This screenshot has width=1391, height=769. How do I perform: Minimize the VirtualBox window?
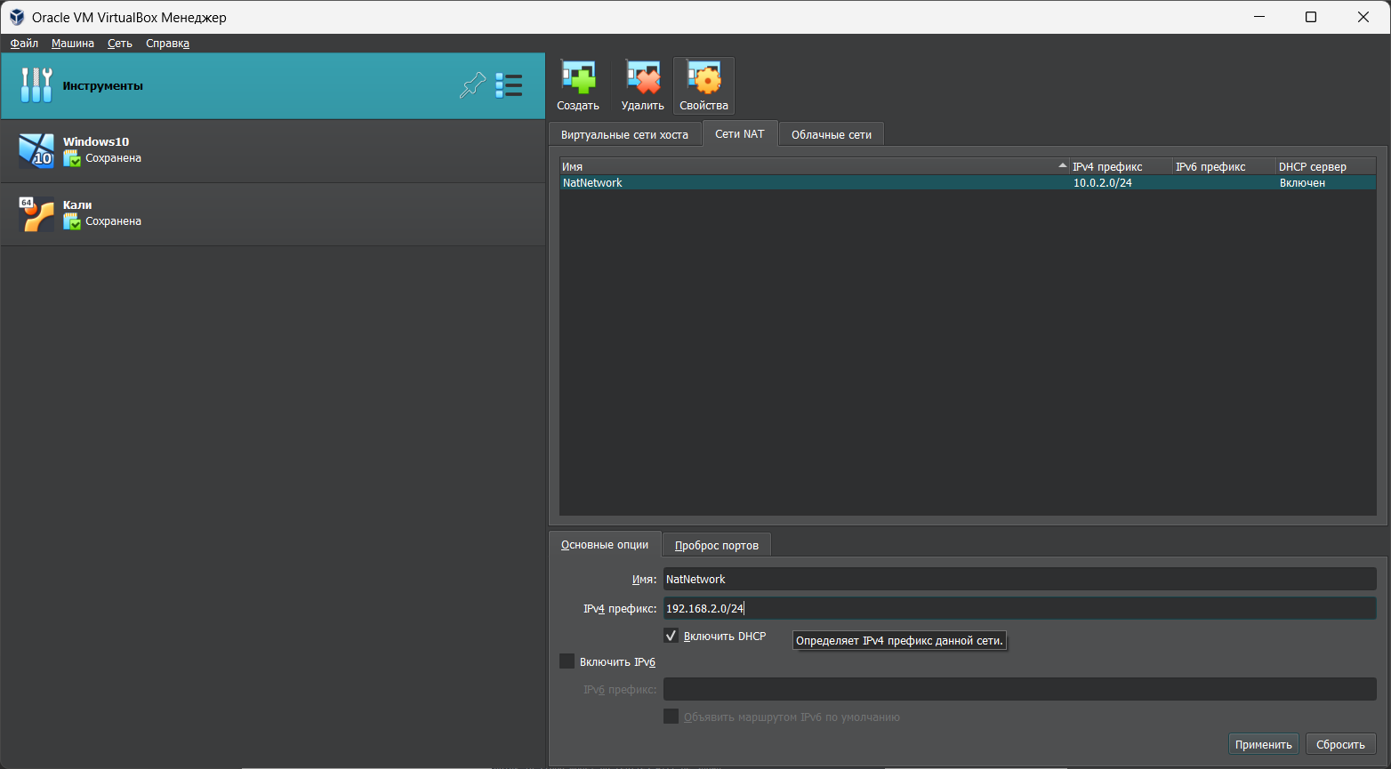(x=1259, y=17)
